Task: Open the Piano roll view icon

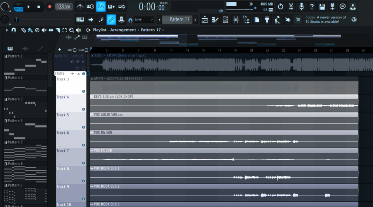Action: pos(215,20)
